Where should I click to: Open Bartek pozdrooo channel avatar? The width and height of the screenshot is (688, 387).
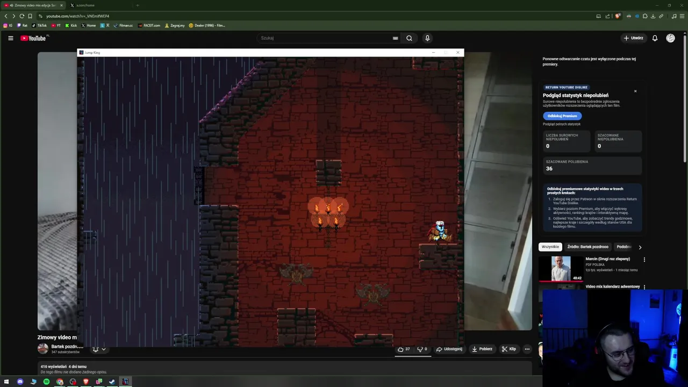[x=43, y=349]
